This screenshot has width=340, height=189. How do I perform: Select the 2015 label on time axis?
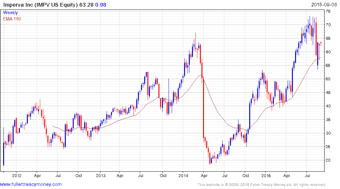tap(266, 175)
